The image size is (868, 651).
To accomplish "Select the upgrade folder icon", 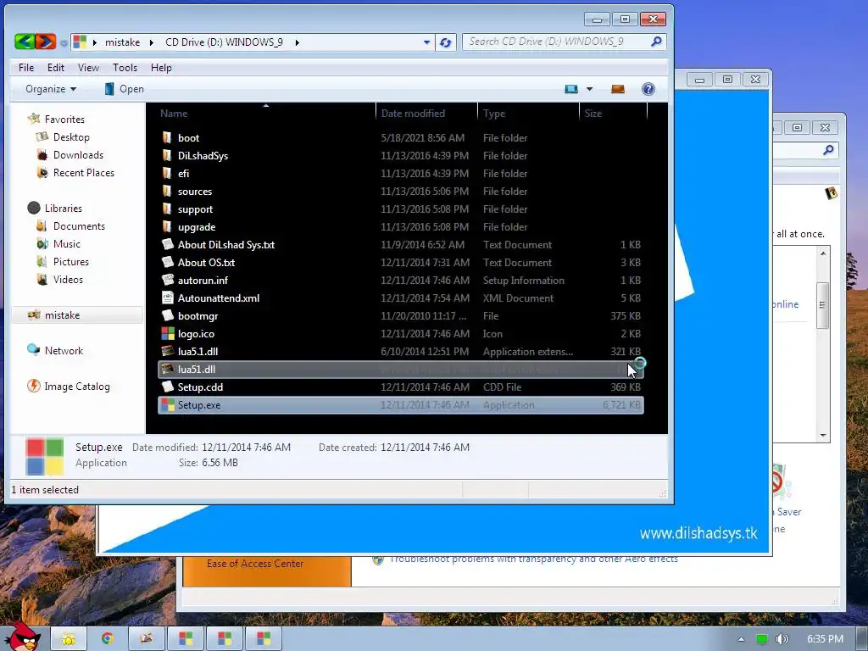I will tap(167, 226).
